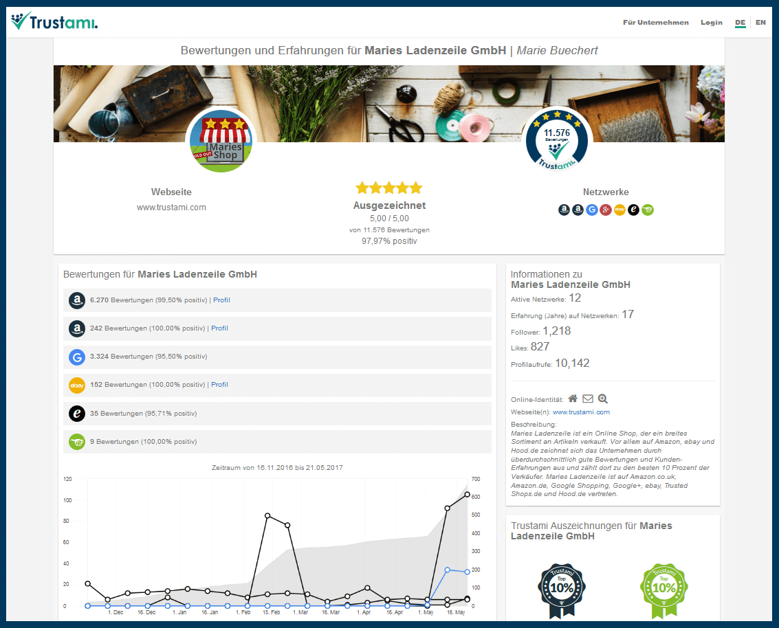779x628 pixels.
Task: Open Profil link for 6.270 Bewertungen
Action: coord(221,300)
